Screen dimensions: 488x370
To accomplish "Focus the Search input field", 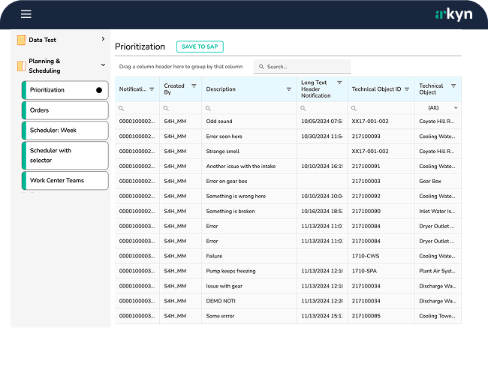I will 303,67.
